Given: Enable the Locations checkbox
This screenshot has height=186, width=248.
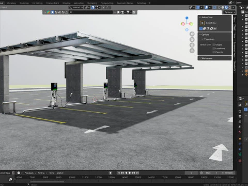Looking at the screenshot, I should (214, 49).
